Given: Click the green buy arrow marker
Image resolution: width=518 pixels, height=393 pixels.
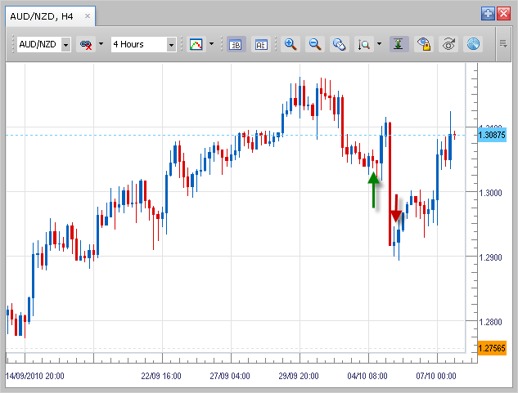Looking at the screenshot, I should pyautogui.click(x=374, y=190).
